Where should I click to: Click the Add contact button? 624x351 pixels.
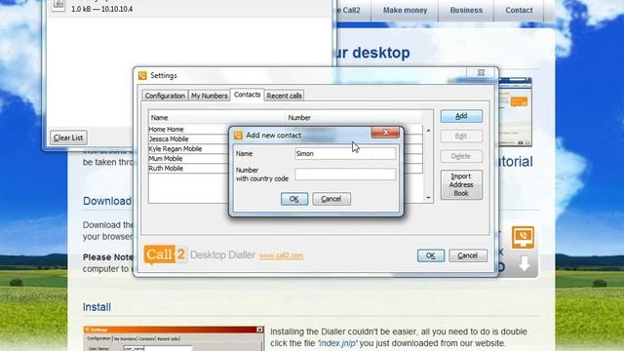[461, 116]
